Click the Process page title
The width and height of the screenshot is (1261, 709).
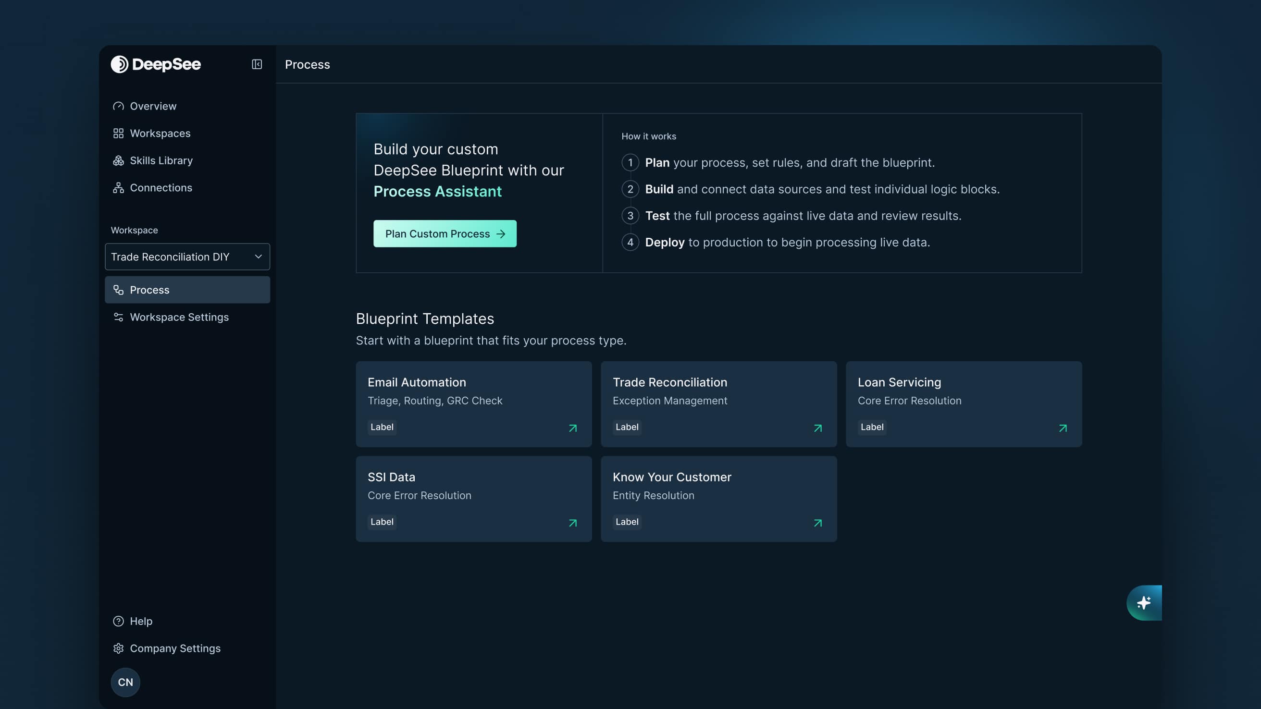coord(308,64)
